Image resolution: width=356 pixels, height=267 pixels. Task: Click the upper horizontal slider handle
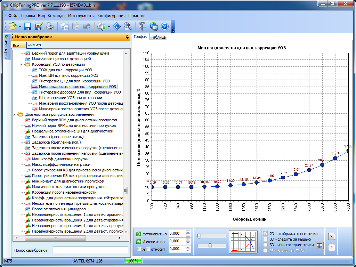[x=199, y=236]
